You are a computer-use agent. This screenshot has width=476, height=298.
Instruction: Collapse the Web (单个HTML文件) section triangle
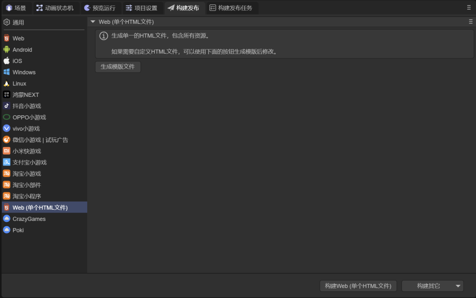pos(93,22)
